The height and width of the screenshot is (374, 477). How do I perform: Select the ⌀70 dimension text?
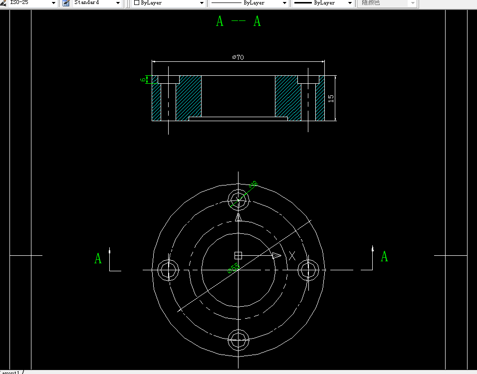tap(238, 57)
